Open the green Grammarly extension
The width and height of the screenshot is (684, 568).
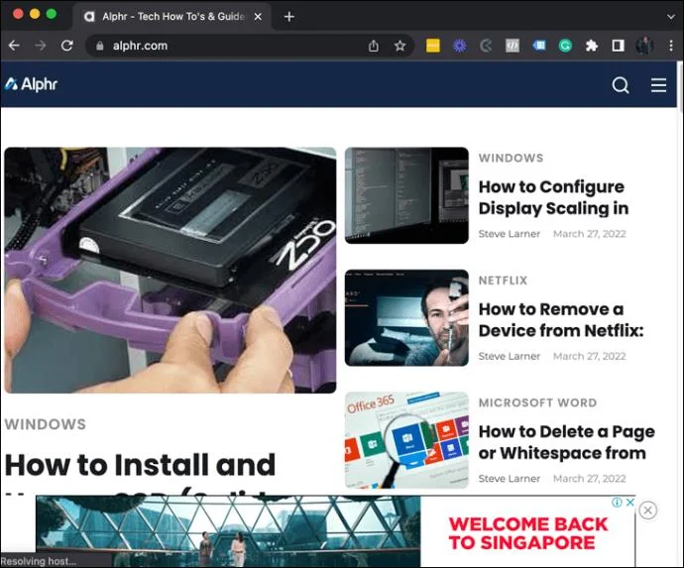coord(565,46)
